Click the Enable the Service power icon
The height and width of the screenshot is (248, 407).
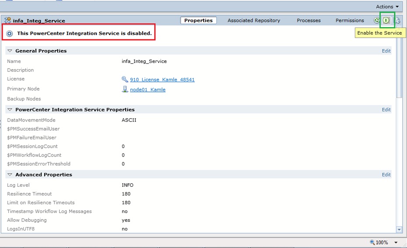(x=386, y=20)
